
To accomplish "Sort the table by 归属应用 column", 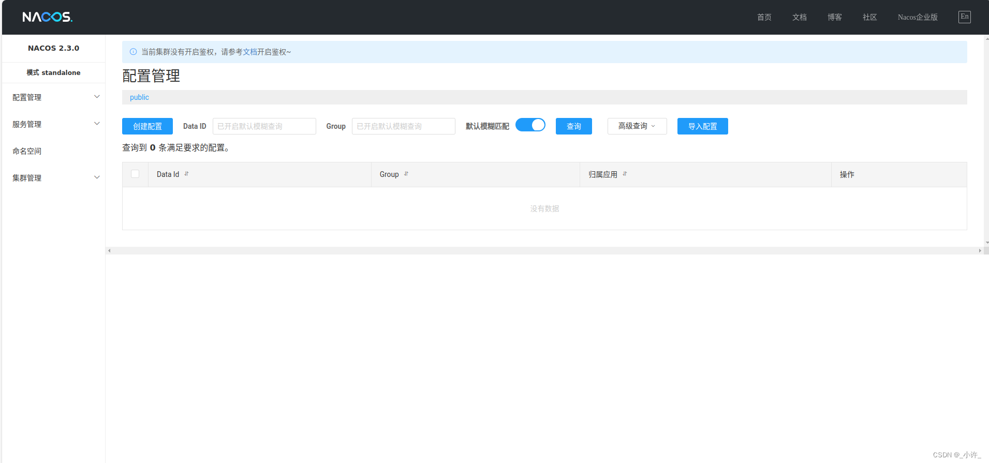I will coord(625,174).
